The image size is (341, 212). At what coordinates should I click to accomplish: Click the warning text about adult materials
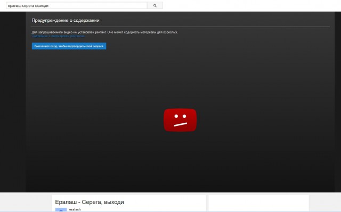(x=104, y=32)
